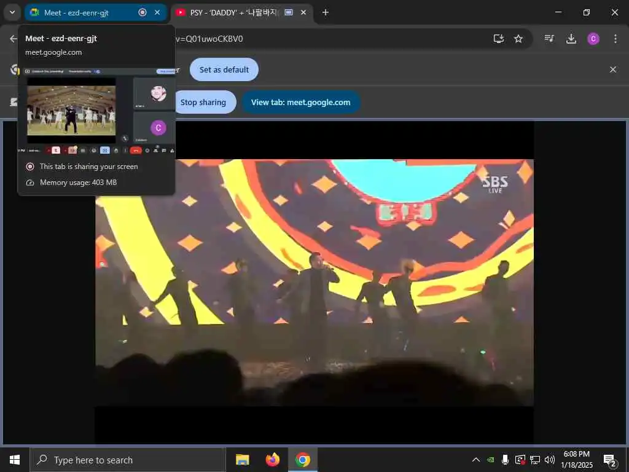Viewport: 629px width, 472px height.
Task: Click the Meet tab preview thumbnail
Action: (x=96, y=111)
